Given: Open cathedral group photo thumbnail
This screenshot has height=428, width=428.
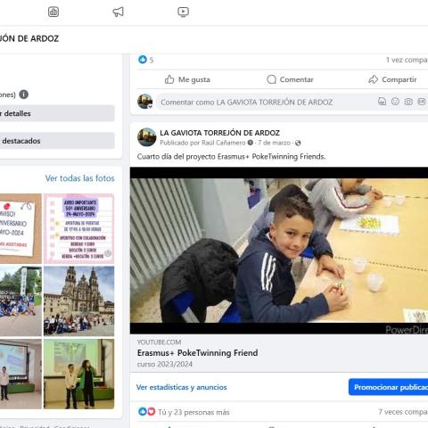Looking at the screenshot, I should pos(79,301).
